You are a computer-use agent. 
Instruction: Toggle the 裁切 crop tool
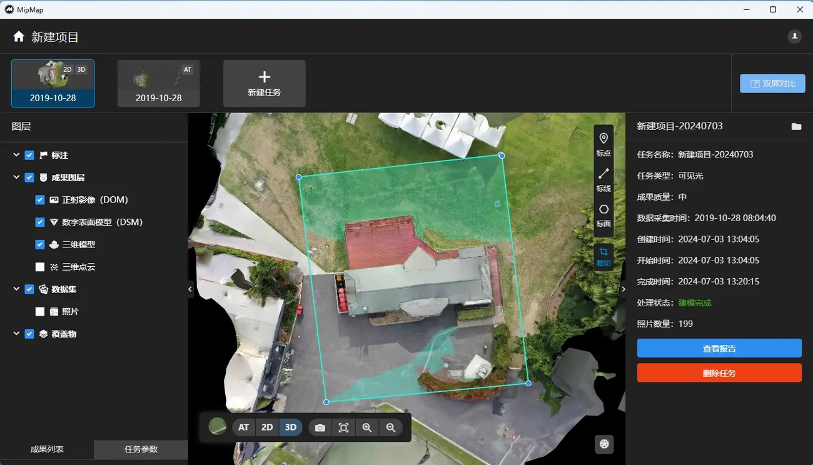(x=603, y=256)
